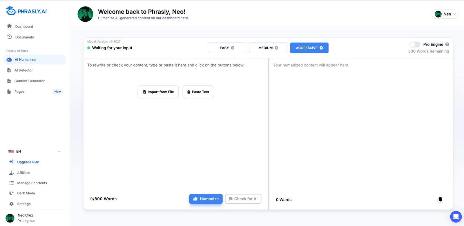This screenshot has height=226, width=464.
Task: Click the Pro Engine help icon
Action: point(447,44)
